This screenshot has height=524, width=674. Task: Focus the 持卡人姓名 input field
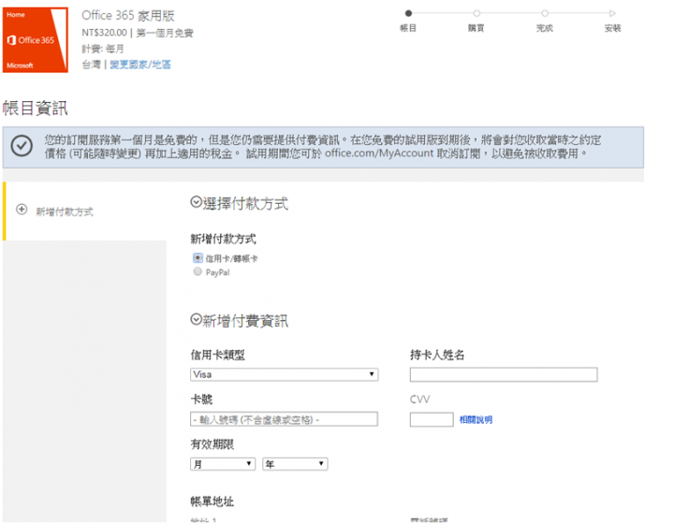(504, 374)
